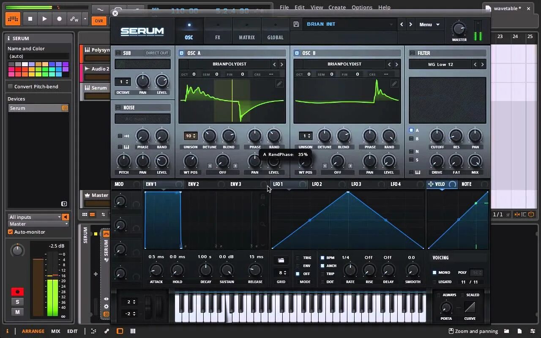Click the orange keyboard grid icon
The image size is (541, 338).
tap(13, 19)
